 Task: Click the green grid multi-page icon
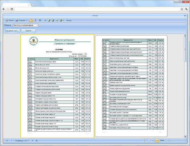pos(61,20)
